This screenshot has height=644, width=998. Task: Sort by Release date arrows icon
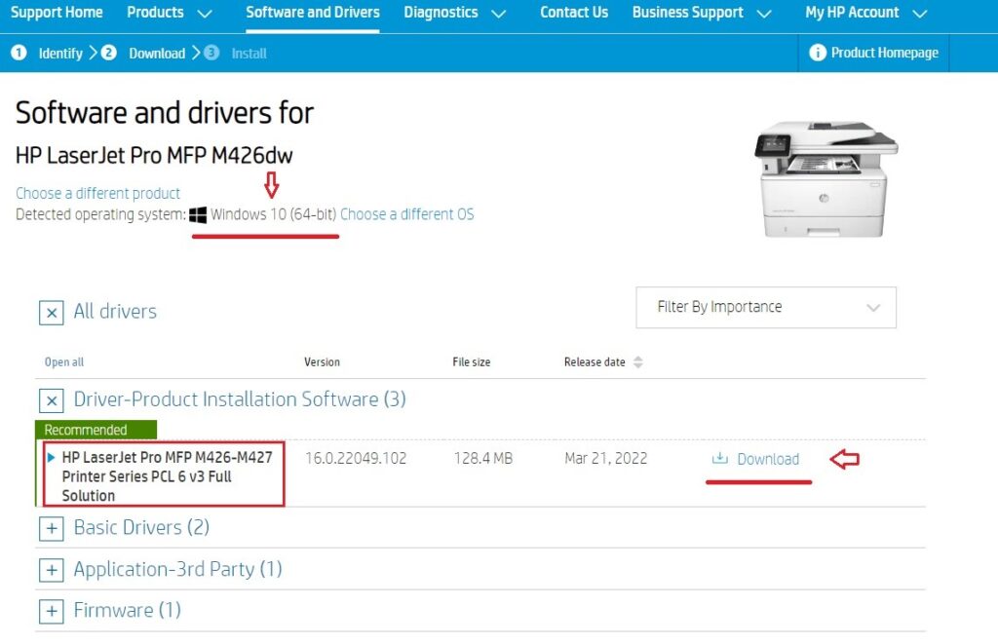(x=638, y=362)
